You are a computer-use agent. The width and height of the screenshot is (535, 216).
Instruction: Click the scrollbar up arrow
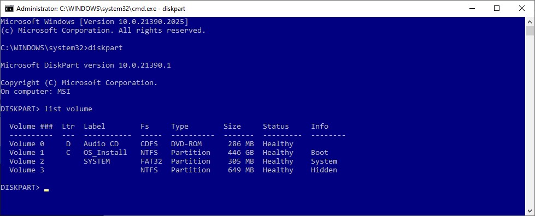[x=530, y=21]
